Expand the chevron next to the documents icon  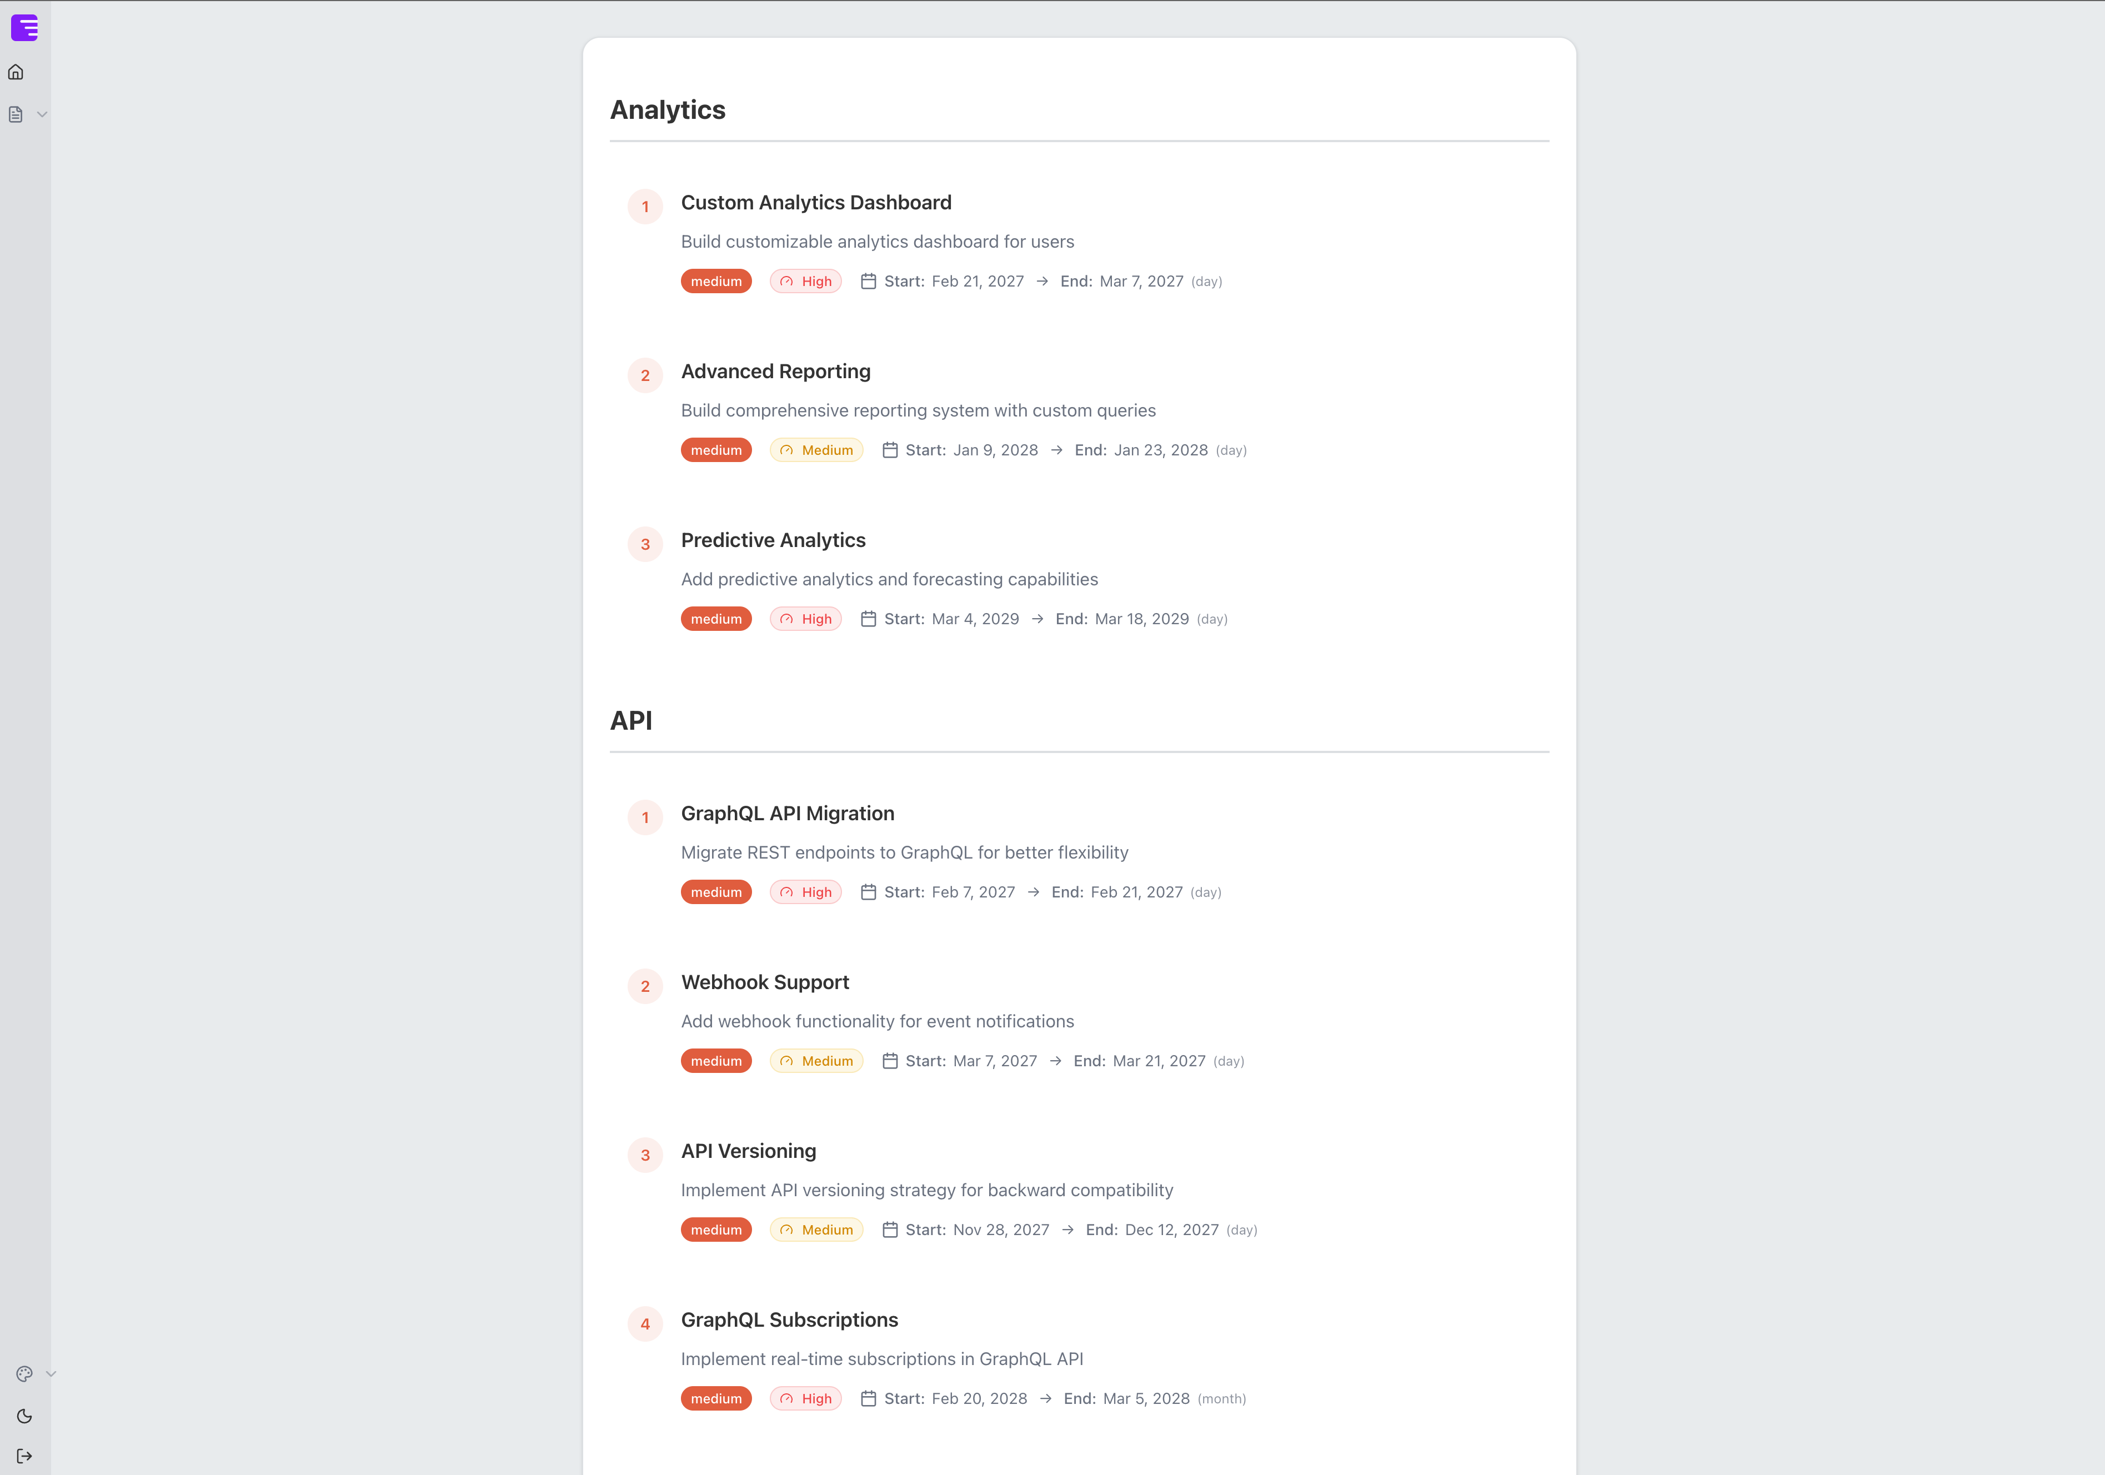pyautogui.click(x=41, y=114)
